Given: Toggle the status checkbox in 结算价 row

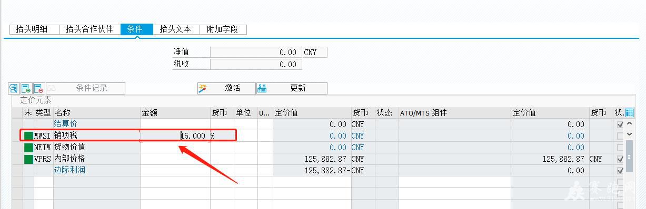Looking at the screenshot, I should click(620, 124).
